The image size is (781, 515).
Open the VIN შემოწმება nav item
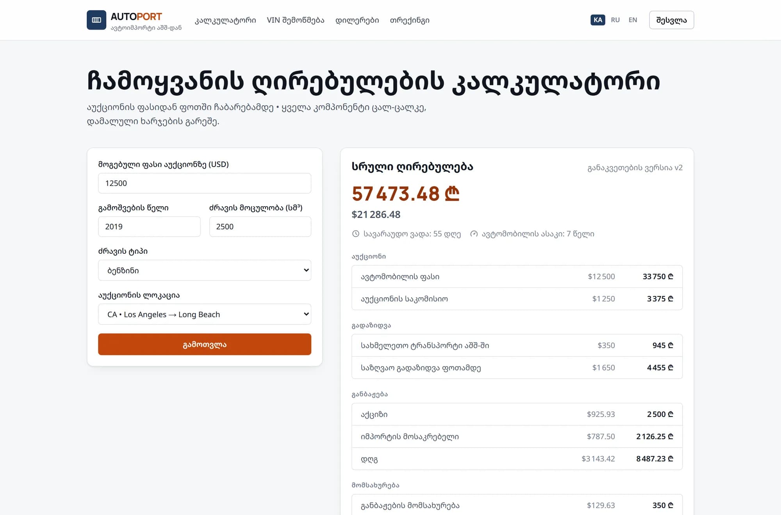tap(296, 20)
